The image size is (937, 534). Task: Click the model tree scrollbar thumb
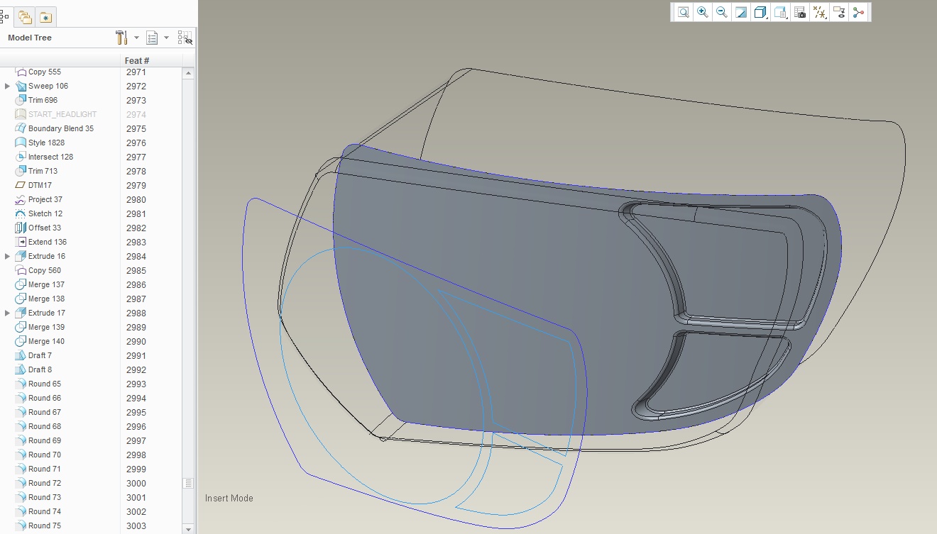pyautogui.click(x=188, y=483)
